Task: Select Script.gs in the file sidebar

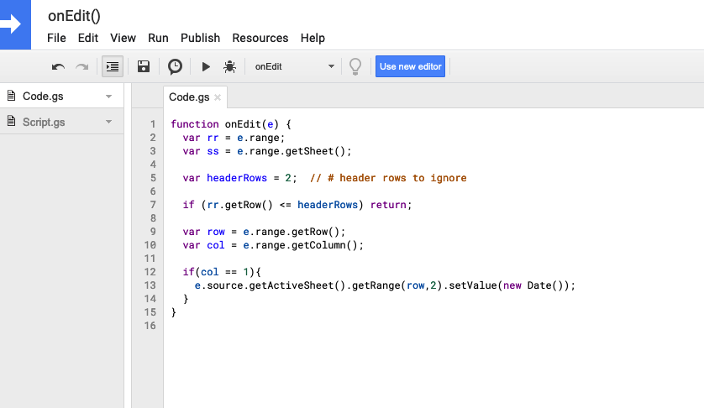Action: pos(61,122)
